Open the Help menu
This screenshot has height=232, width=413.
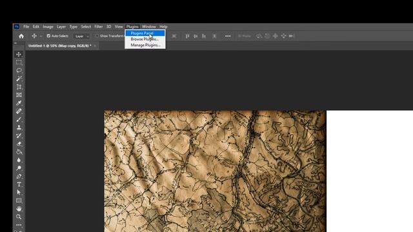pyautogui.click(x=163, y=26)
